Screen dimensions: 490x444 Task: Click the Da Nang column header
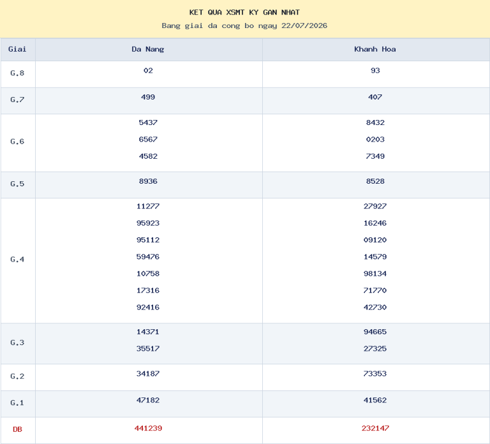tap(149, 49)
